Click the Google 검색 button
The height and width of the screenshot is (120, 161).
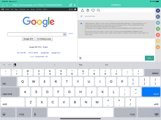coord(28,39)
